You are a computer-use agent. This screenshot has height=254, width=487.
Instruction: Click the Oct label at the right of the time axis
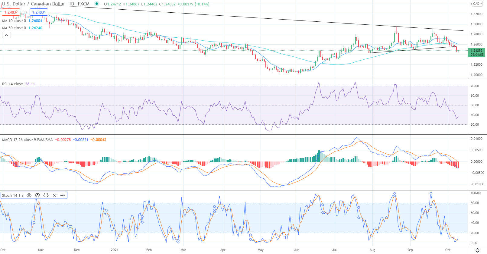point(448,250)
